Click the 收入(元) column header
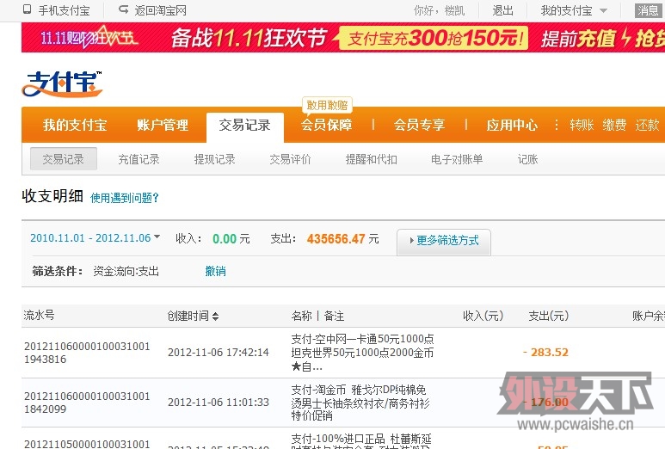Viewport: 665px width, 449px height. (x=483, y=316)
